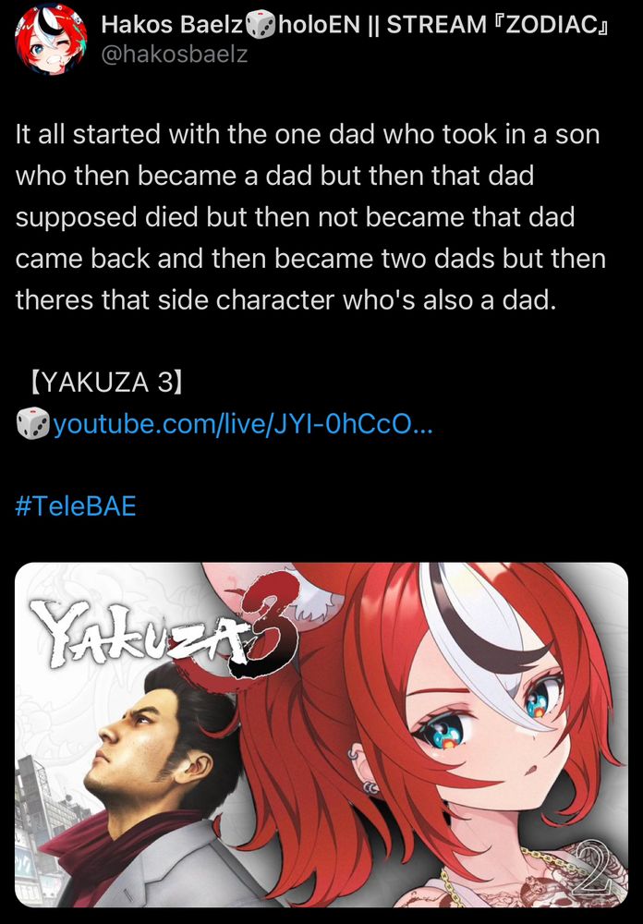Viewport: 643px width, 924px height.
Task: Open the @hakosbaelz handle
Action: 175,55
